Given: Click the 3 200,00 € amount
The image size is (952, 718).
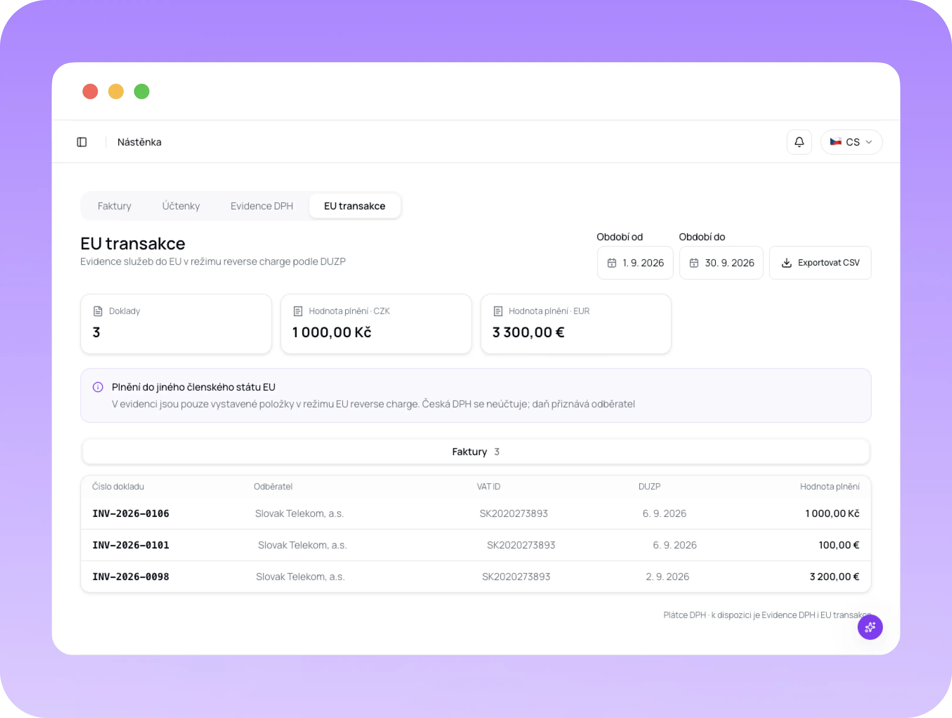Looking at the screenshot, I should (834, 577).
